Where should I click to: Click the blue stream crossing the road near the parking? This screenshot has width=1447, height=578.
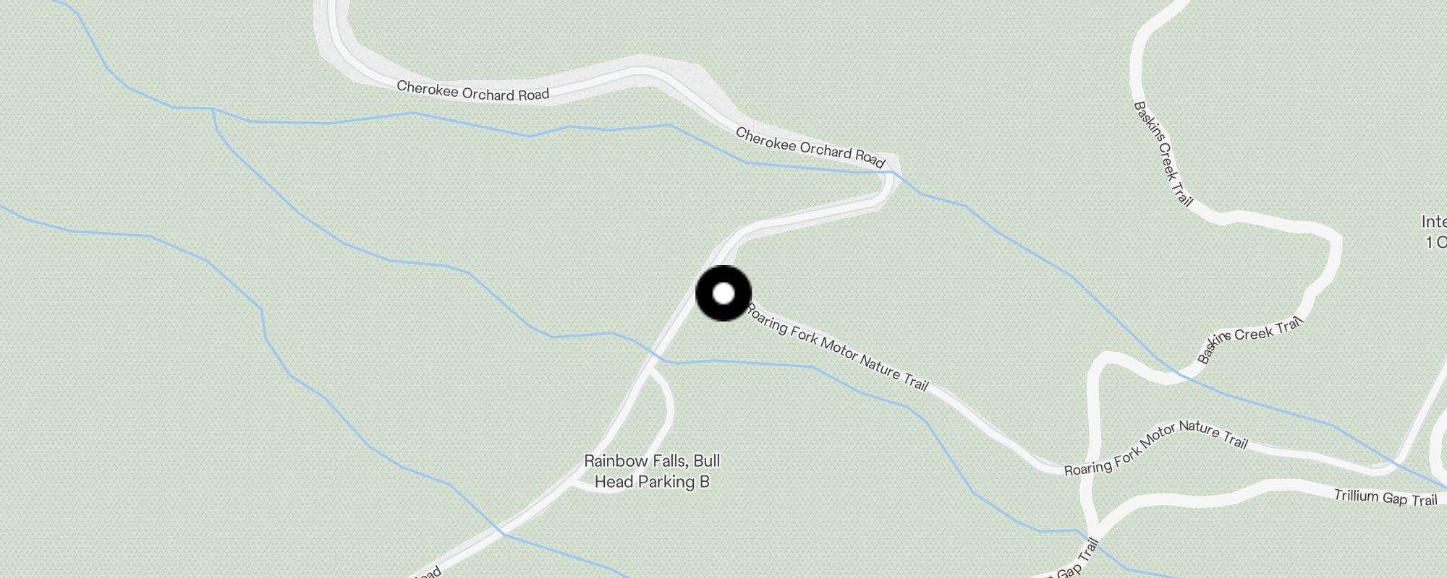click(x=658, y=358)
